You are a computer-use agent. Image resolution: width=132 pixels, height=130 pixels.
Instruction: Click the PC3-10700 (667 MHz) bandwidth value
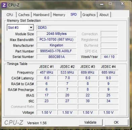(57, 40)
